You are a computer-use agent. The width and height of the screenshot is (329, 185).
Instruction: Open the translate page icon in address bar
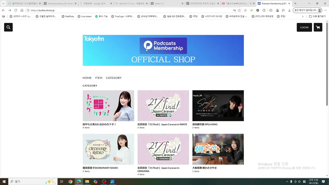[234, 10]
